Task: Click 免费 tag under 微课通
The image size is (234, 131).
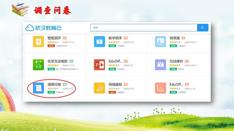Action: point(173,46)
